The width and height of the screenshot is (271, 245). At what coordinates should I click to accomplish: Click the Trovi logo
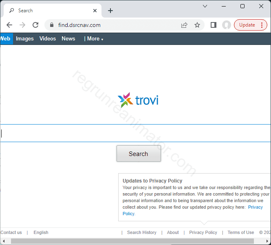tap(138, 100)
